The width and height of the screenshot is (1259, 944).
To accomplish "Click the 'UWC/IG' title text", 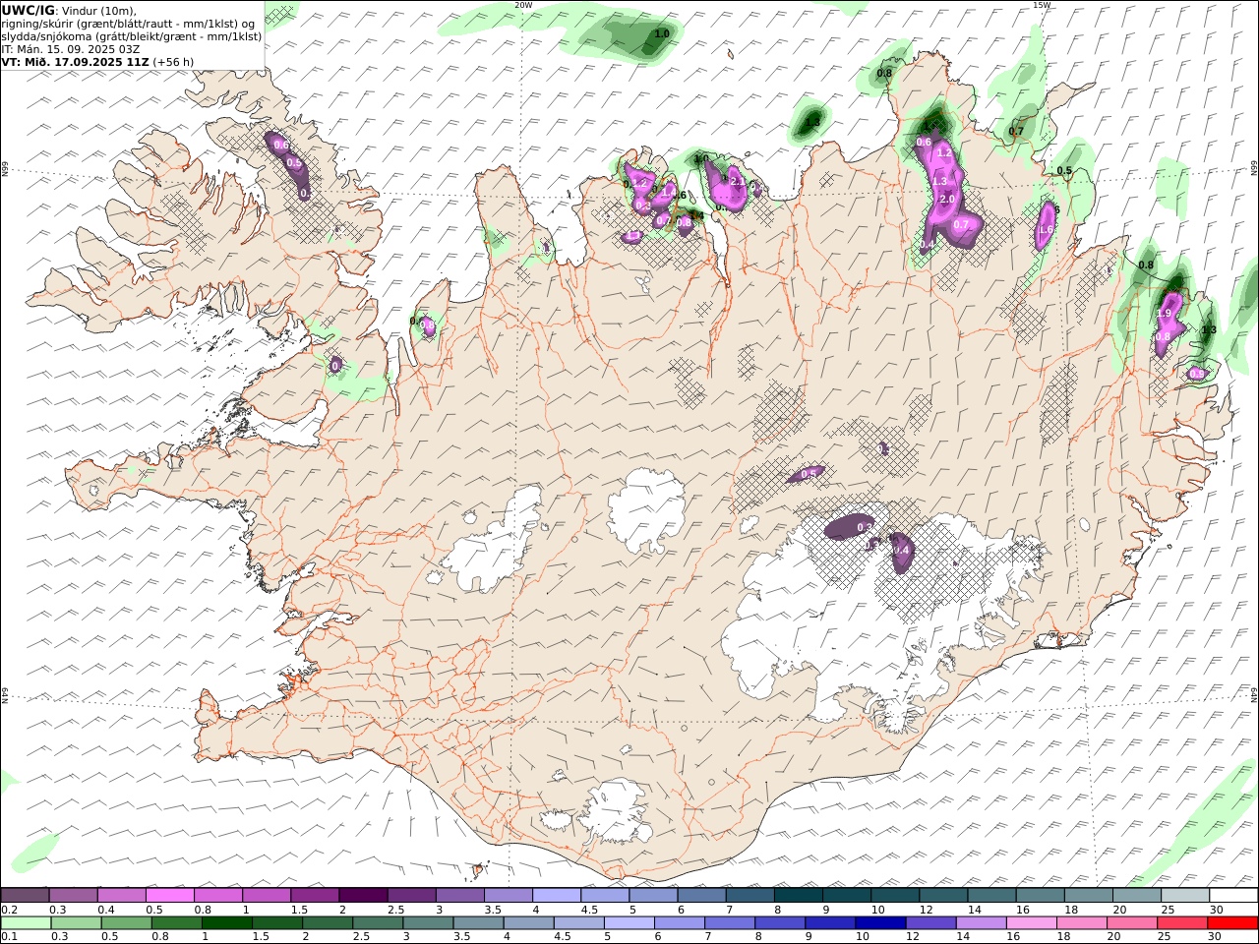I will point(28,10).
